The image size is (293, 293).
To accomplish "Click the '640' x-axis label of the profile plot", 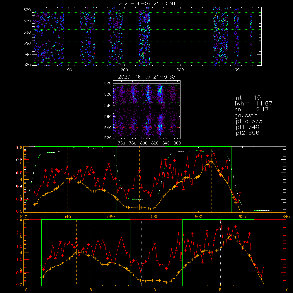I will (x=286, y=217).
